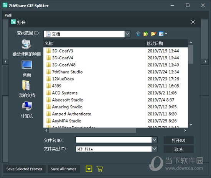Select the 4399 folder icon
This screenshot has height=178, width=211.
[48, 86]
